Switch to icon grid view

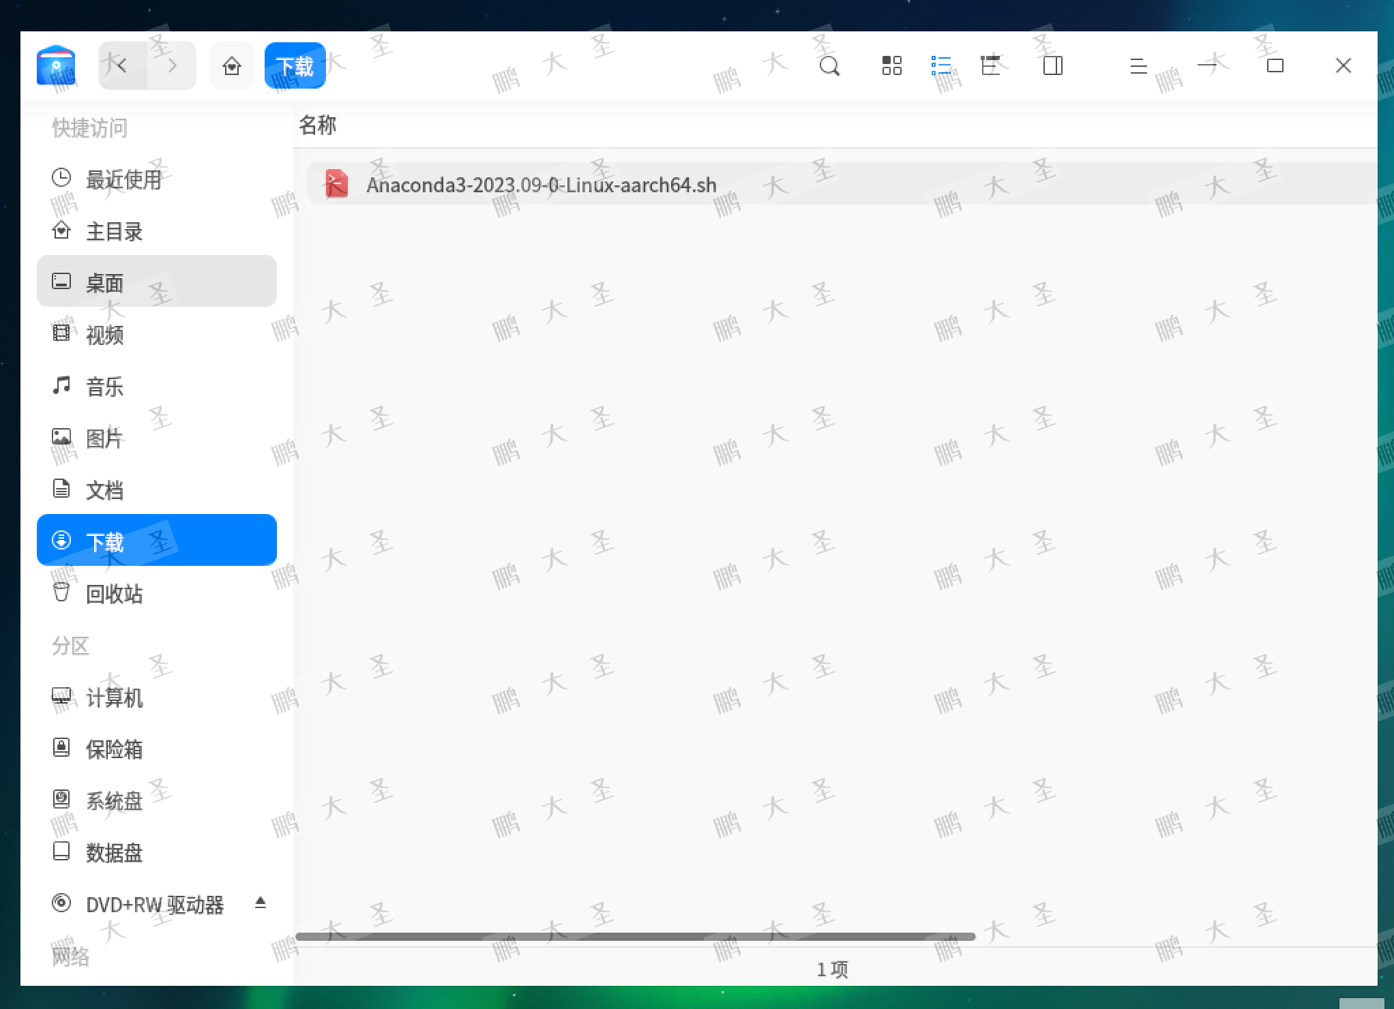click(891, 66)
